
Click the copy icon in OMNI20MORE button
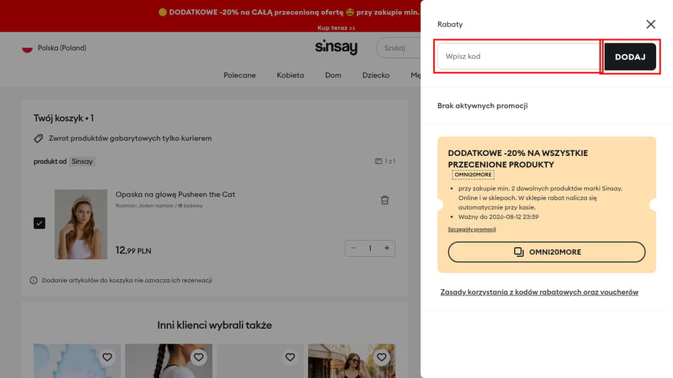click(x=519, y=252)
